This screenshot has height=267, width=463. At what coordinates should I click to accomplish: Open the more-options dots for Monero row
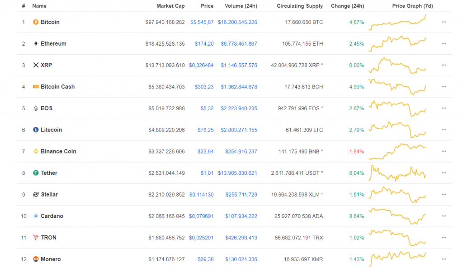[444, 259]
